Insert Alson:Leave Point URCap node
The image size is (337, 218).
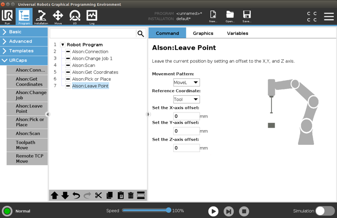[x=27, y=109]
